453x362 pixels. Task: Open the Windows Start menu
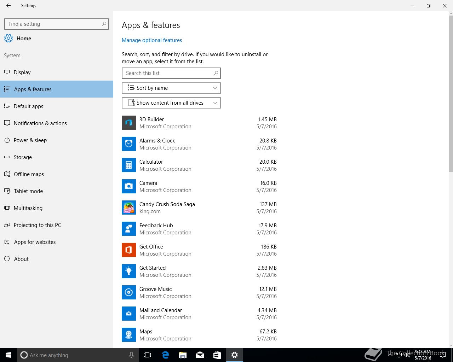pyautogui.click(x=8, y=355)
